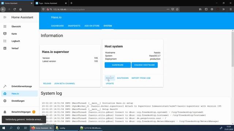Click the browser address bar URL
The image size is (234, 131).
69,9
